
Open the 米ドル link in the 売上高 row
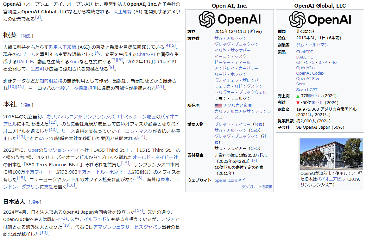pyautogui.click(x=316, y=96)
